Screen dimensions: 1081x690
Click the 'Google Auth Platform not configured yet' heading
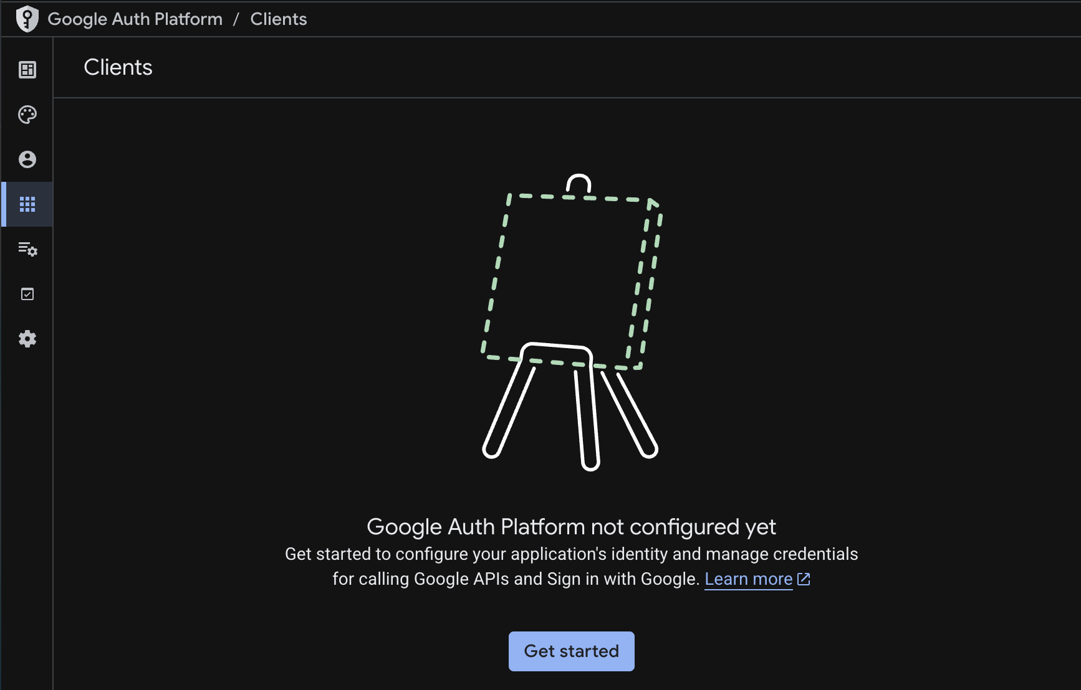[x=571, y=527]
